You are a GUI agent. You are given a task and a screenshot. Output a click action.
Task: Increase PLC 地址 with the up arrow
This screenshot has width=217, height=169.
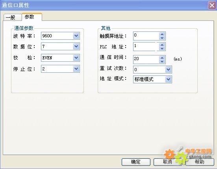pos(162,45)
